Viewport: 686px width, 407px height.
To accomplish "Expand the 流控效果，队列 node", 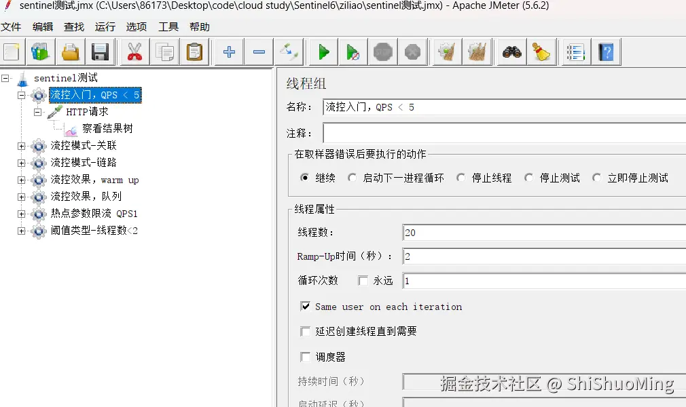I will [22, 197].
